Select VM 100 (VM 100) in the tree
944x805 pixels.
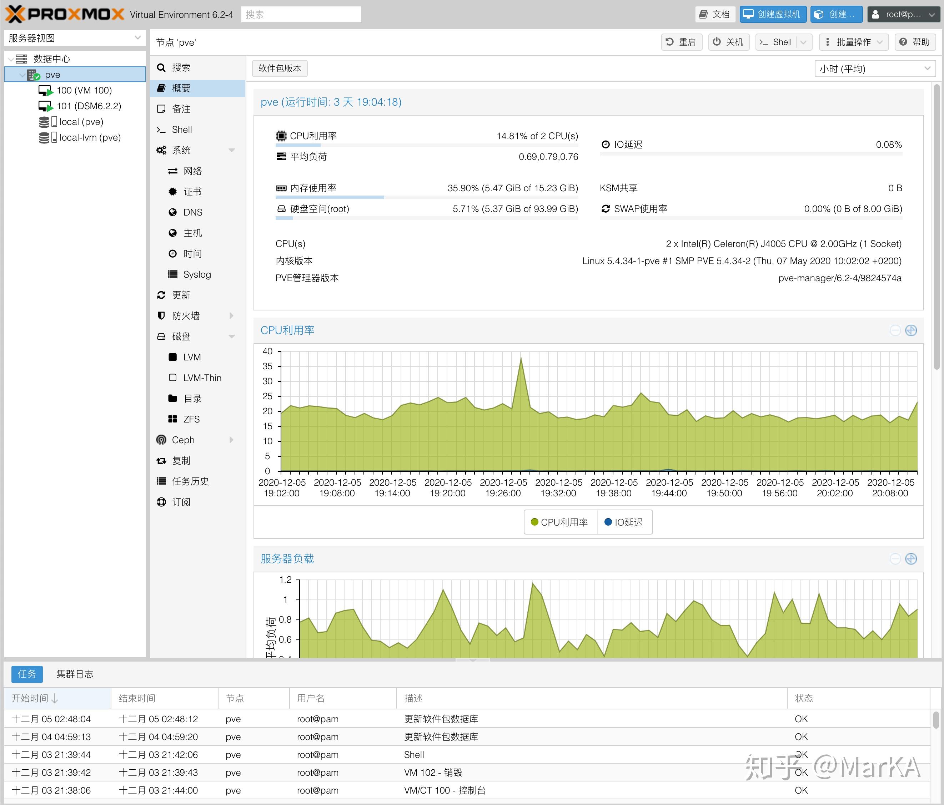point(84,90)
